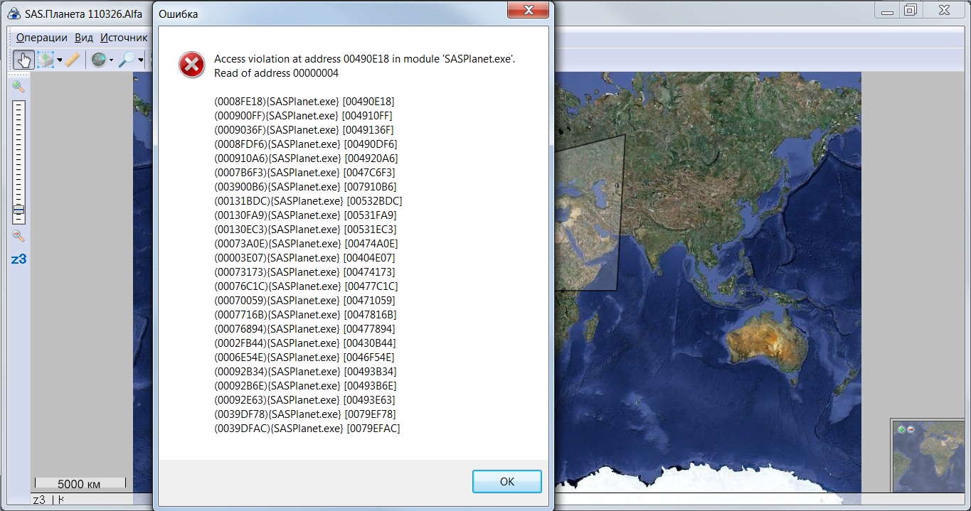The height and width of the screenshot is (511, 971).
Task: Click the red minus button on minimap
Action: pyautogui.click(x=911, y=429)
